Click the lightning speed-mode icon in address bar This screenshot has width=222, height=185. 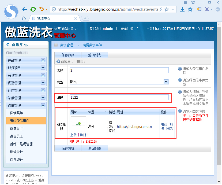point(161,9)
